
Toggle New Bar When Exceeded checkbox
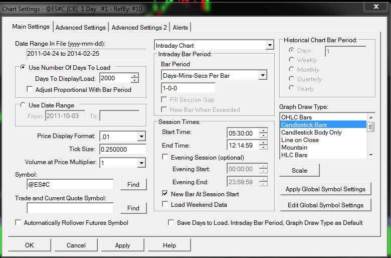tap(164, 109)
